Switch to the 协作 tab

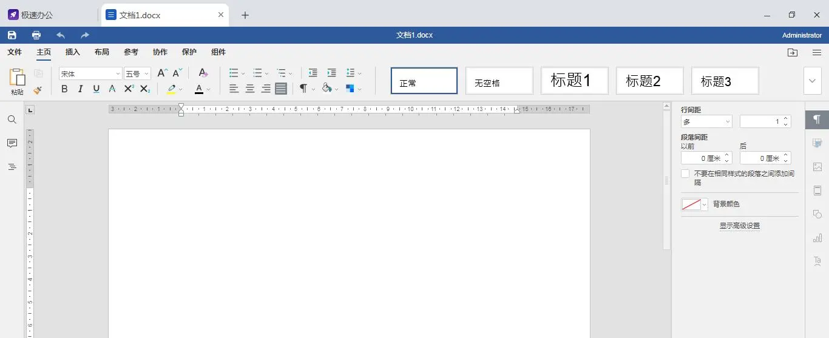point(160,52)
